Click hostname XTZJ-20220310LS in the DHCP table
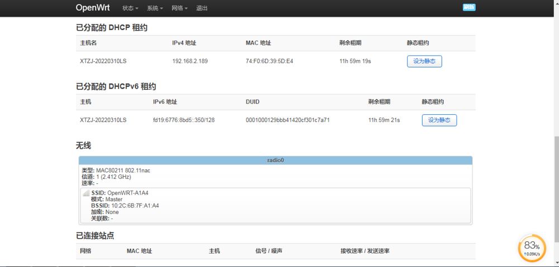Viewport: 559px width, 267px height. [103, 61]
